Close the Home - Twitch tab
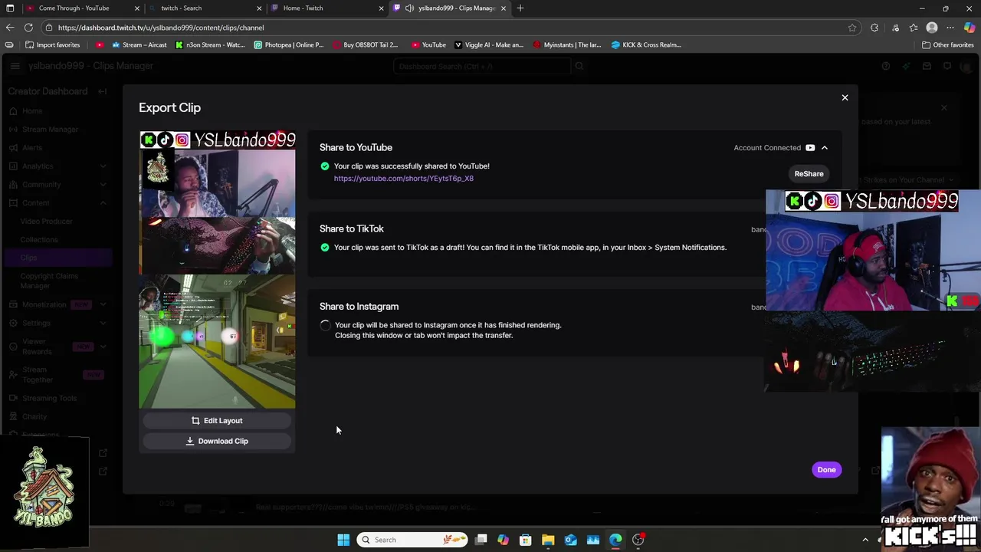The width and height of the screenshot is (981, 552). [381, 8]
